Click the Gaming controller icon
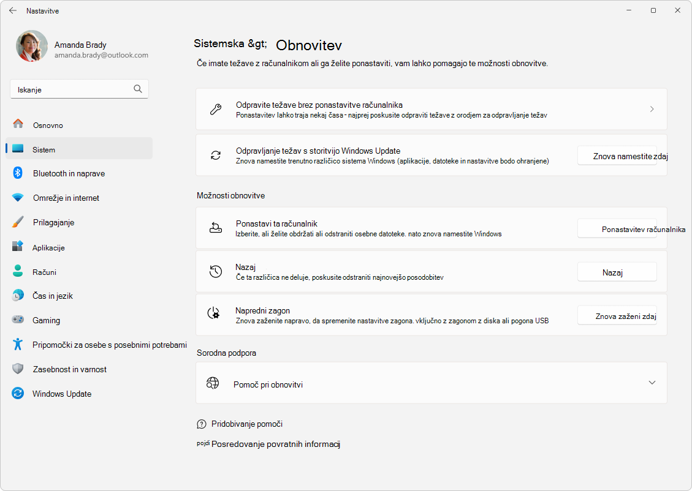The height and width of the screenshot is (491, 692). click(18, 319)
